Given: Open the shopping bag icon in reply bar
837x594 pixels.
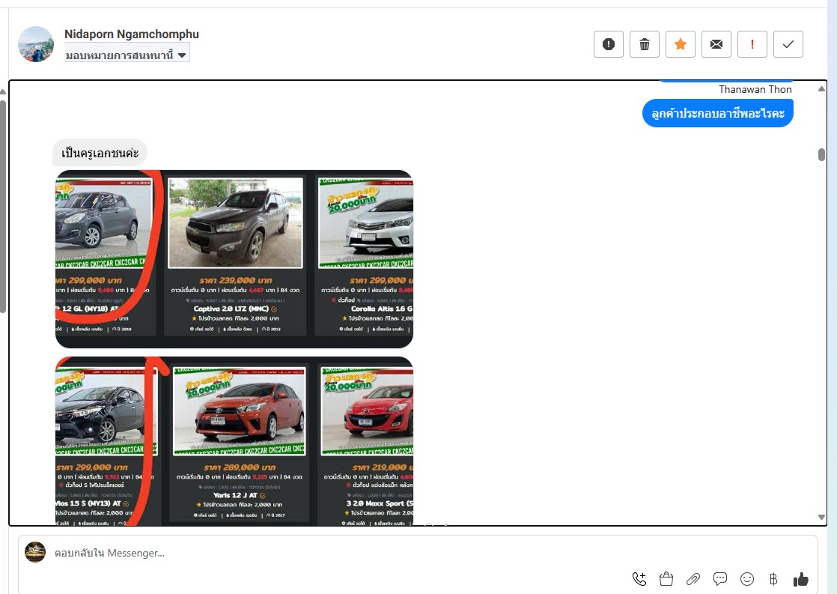Looking at the screenshot, I should [x=666, y=578].
